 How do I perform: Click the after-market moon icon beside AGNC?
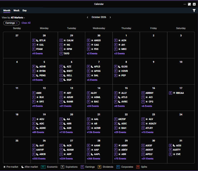coord(38,128)
